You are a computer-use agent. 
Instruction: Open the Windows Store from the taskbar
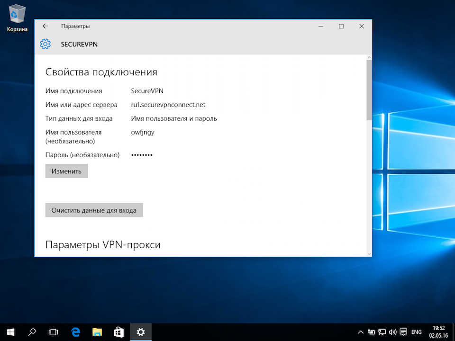(119, 332)
